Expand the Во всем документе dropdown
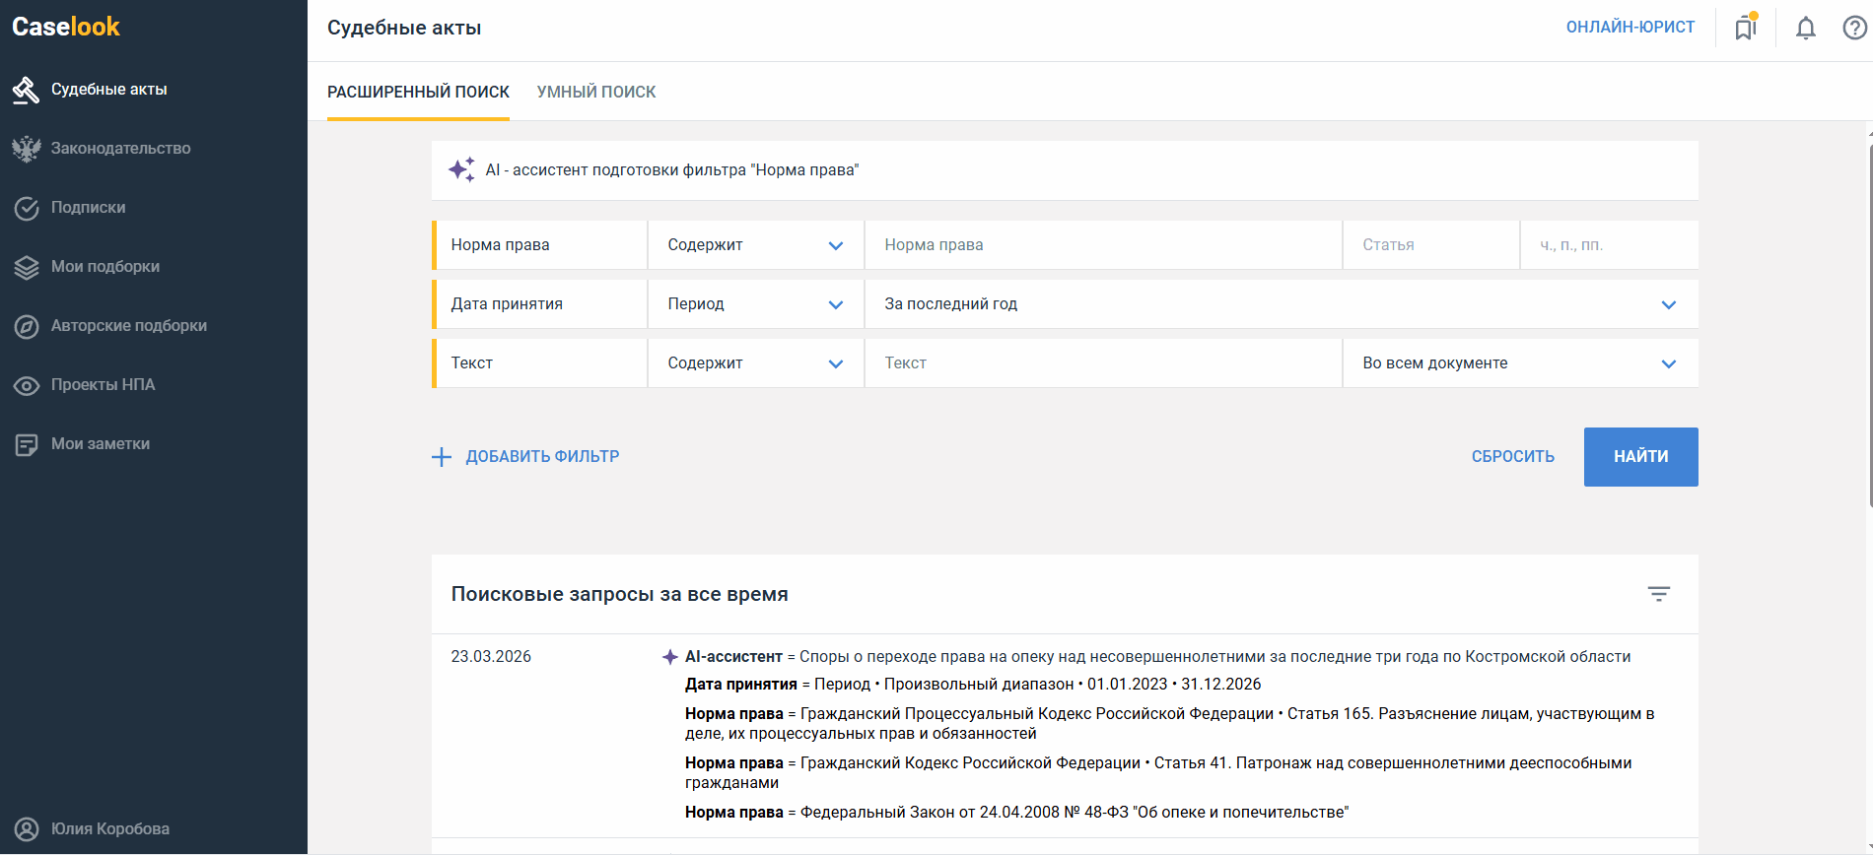This screenshot has height=855, width=1873. [1519, 363]
